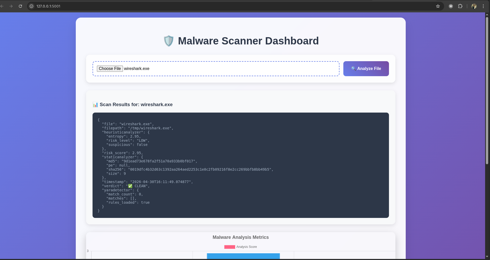The image size is (490, 260).
Task: Click the "pe": null line
Action: [118, 165]
